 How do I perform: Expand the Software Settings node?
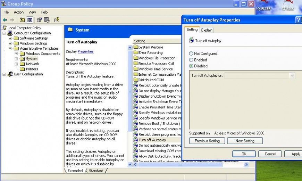[10, 38]
